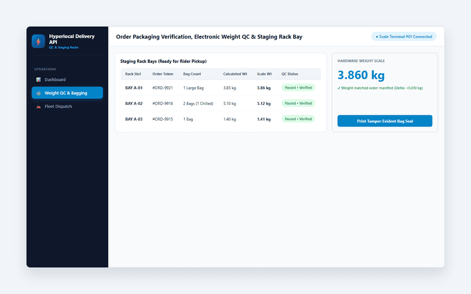Click the 1 Bag cell for BAY A-03

click(188, 119)
